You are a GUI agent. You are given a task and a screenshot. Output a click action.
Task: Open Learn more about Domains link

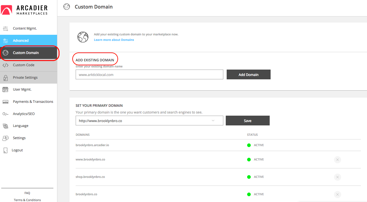click(x=114, y=40)
